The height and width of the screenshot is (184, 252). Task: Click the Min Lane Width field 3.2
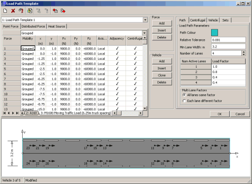coord(228,47)
